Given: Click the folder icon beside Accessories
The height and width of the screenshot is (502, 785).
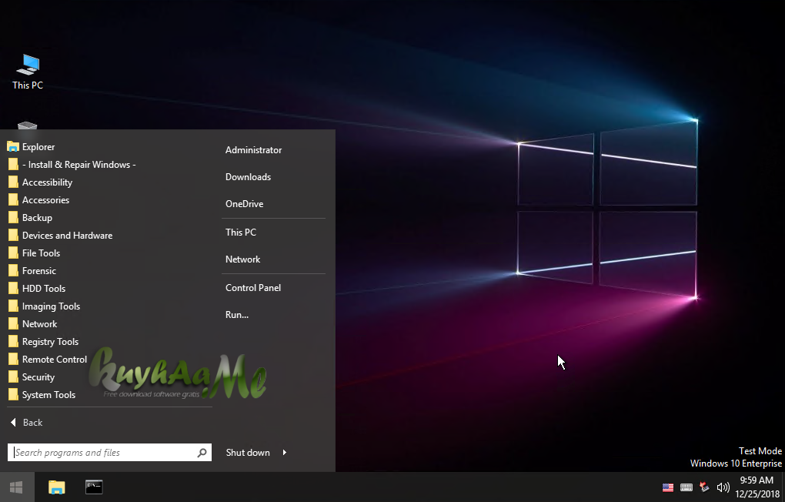Looking at the screenshot, I should (x=14, y=200).
